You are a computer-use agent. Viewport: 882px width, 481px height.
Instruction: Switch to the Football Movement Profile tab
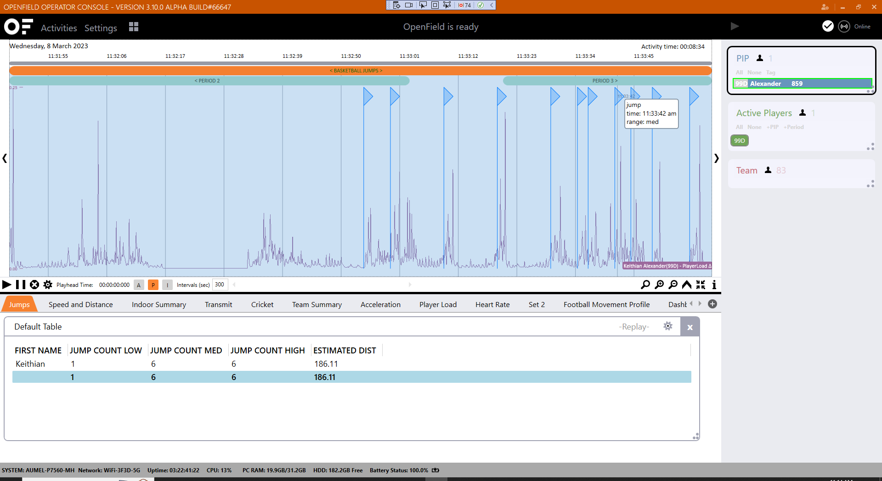606,304
